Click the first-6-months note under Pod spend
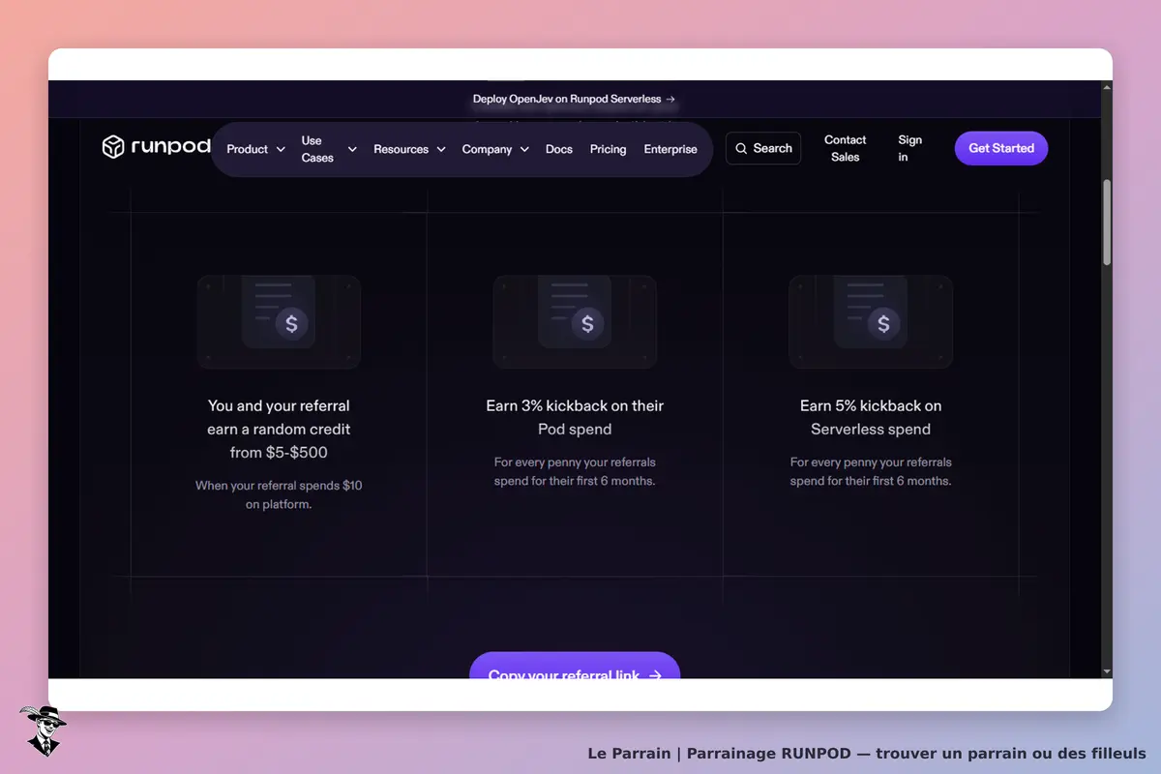Screen dimensions: 1161x774 pos(575,471)
